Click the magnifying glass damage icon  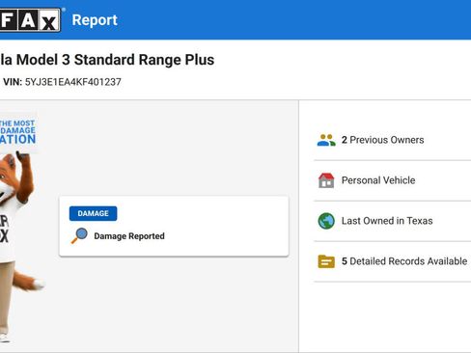[x=79, y=235]
